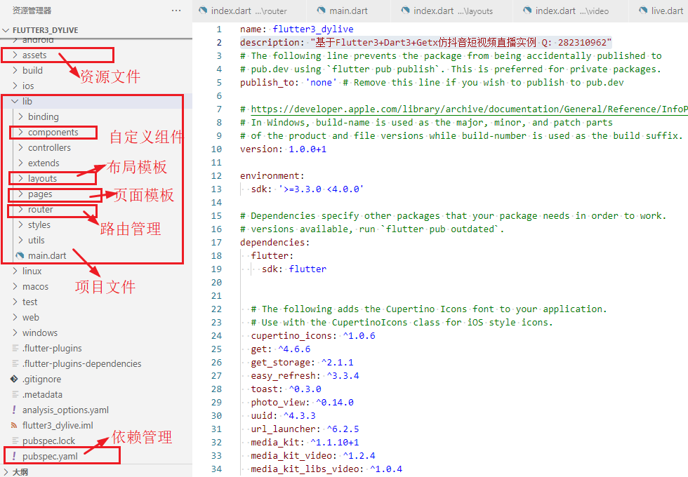Click line number 12 in the gutter
The height and width of the screenshot is (477, 688).
pos(216,176)
